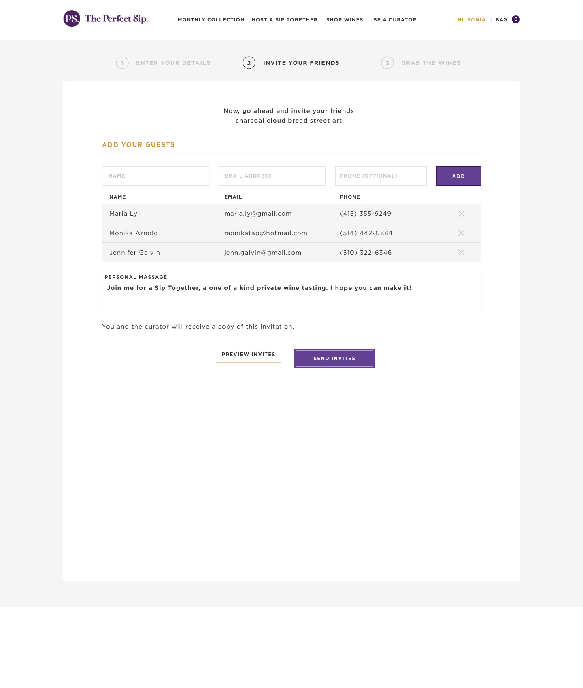Go to Host a Sip Together
583x688 pixels.
point(285,20)
